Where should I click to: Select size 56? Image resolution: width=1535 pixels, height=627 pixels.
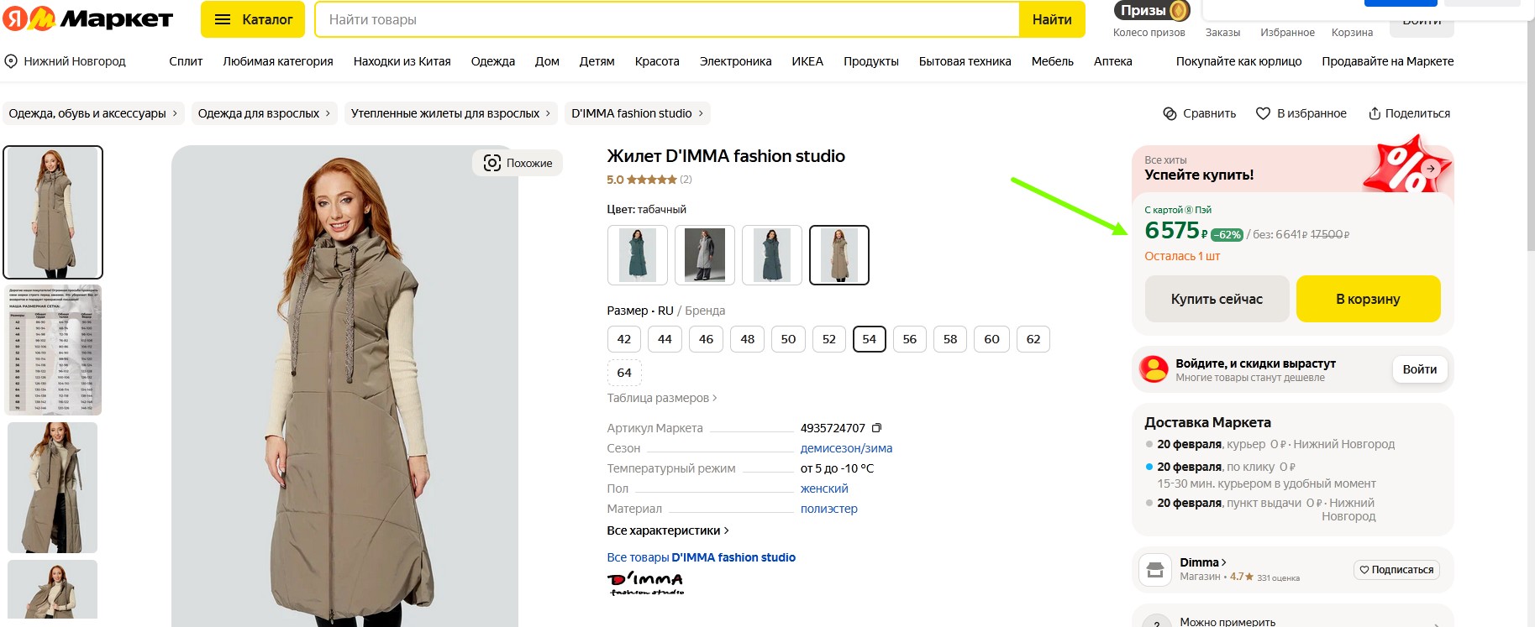pyautogui.click(x=909, y=339)
